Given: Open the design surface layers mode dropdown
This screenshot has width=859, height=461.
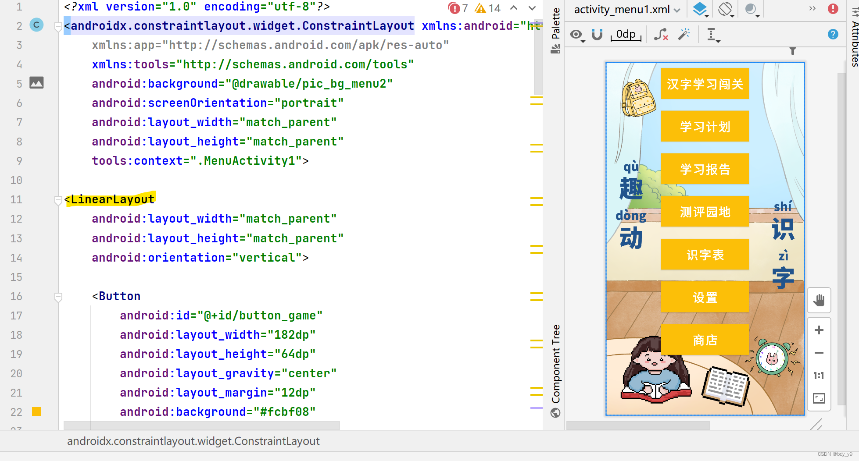Looking at the screenshot, I should pos(700,9).
